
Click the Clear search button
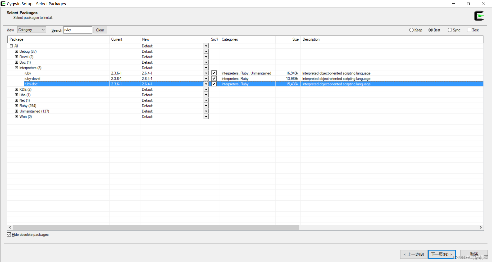[100, 30]
